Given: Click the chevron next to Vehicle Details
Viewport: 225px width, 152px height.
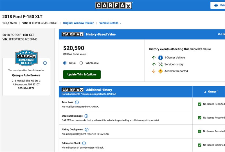Looking at the screenshot, I should (x=120, y=23).
